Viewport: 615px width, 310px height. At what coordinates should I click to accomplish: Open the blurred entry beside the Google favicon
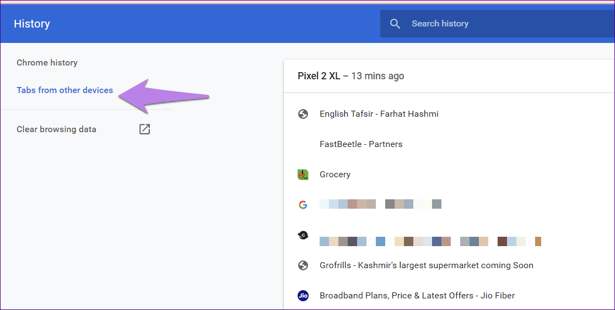(x=380, y=204)
